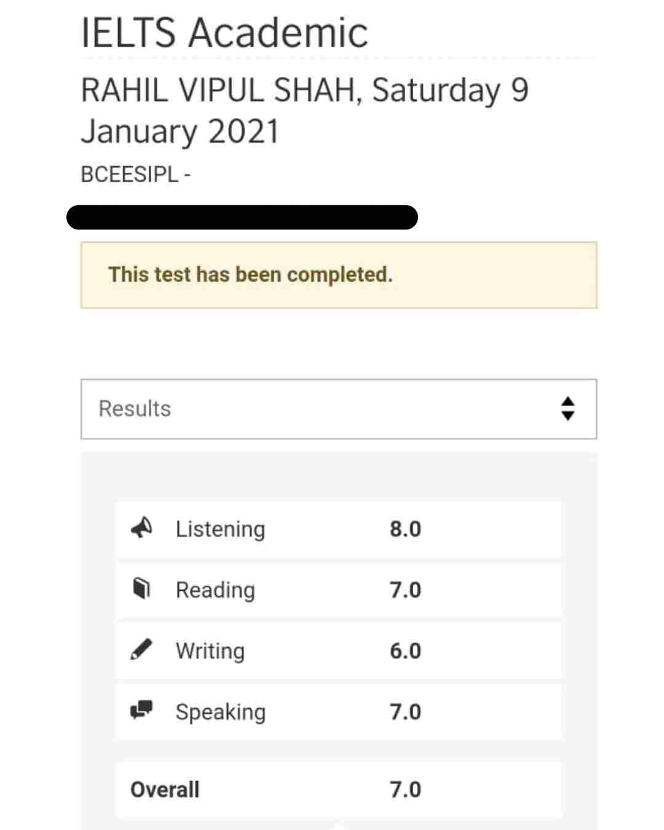This screenshot has width=664, height=830.
Task: Click the test completed notice banner
Action: 339,275
